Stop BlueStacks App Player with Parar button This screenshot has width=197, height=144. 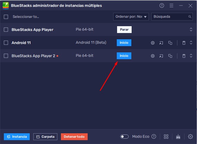pyautogui.click(x=124, y=29)
